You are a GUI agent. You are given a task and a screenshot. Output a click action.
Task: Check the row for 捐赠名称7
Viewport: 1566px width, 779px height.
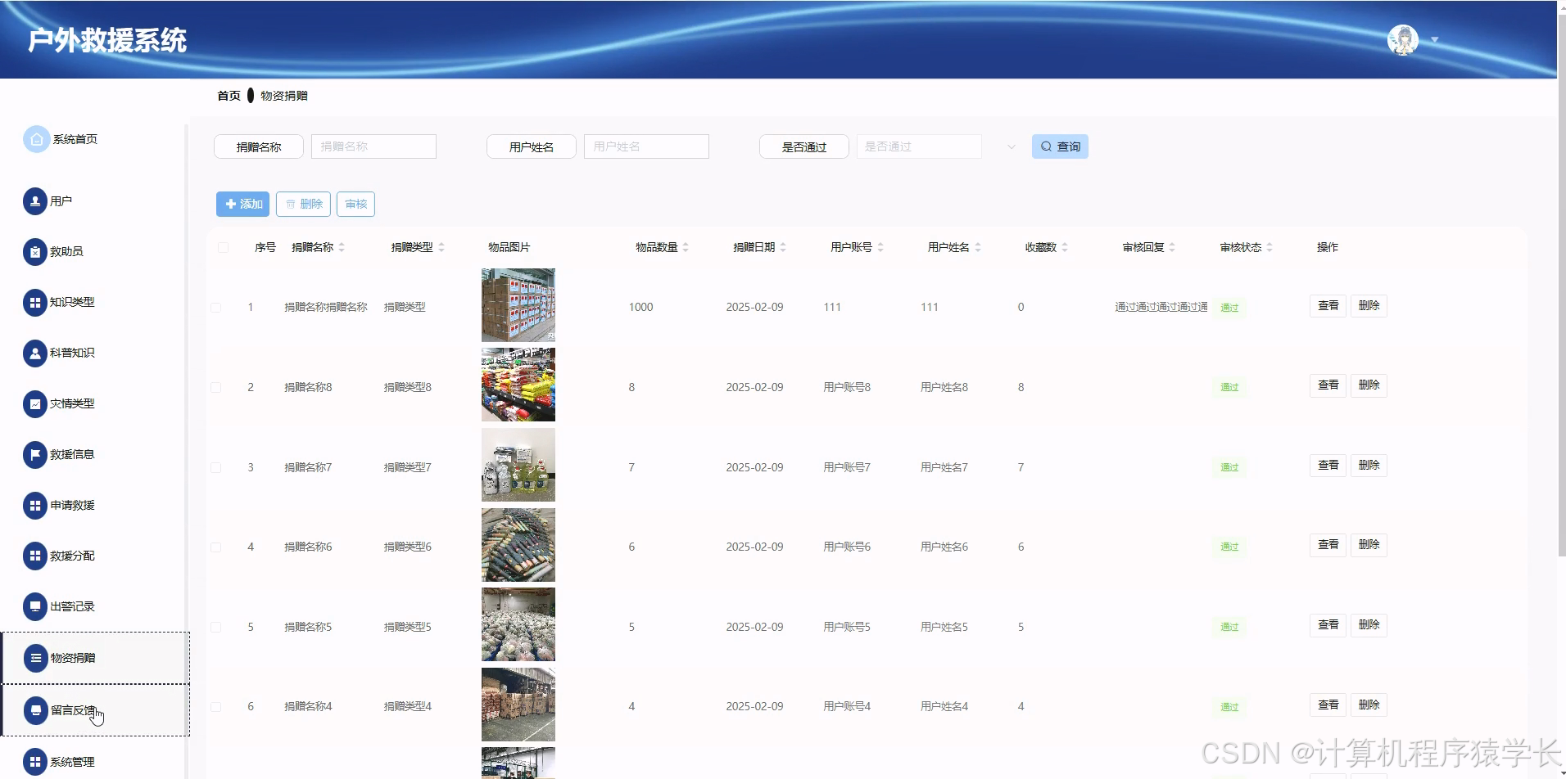coord(215,468)
